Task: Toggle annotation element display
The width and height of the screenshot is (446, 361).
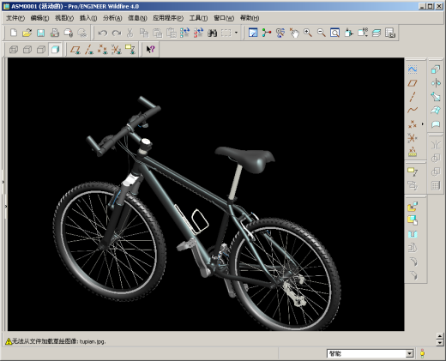Action: point(130,50)
